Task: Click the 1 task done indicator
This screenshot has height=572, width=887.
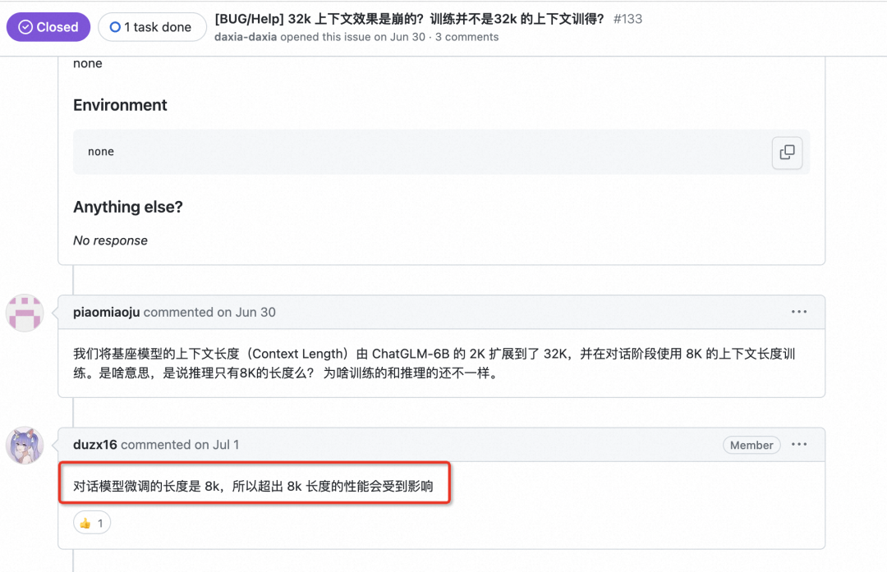Action: tap(152, 27)
